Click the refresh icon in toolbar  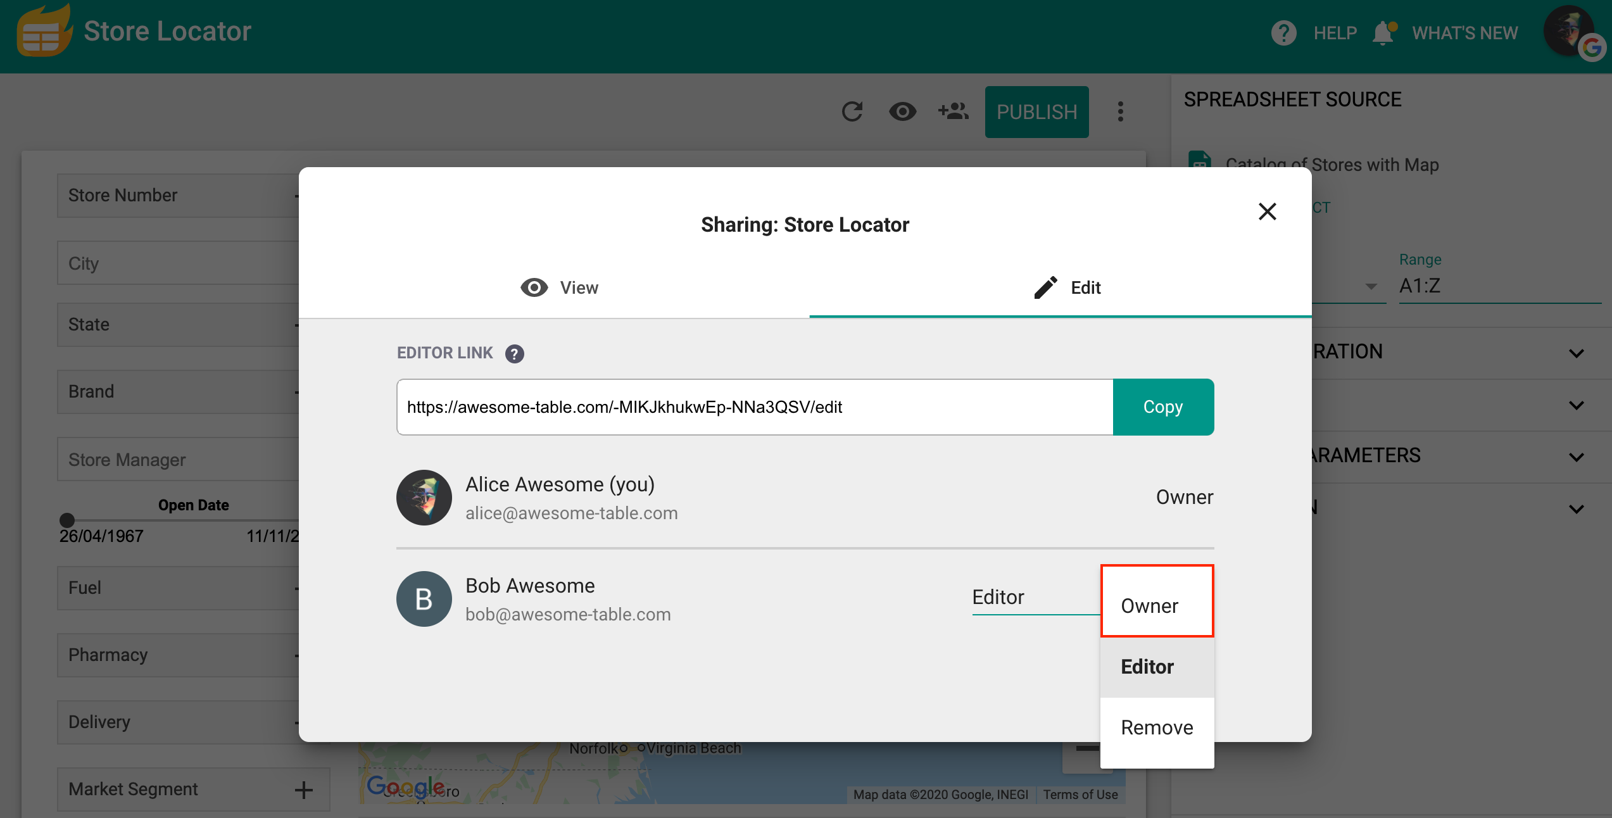[852, 111]
